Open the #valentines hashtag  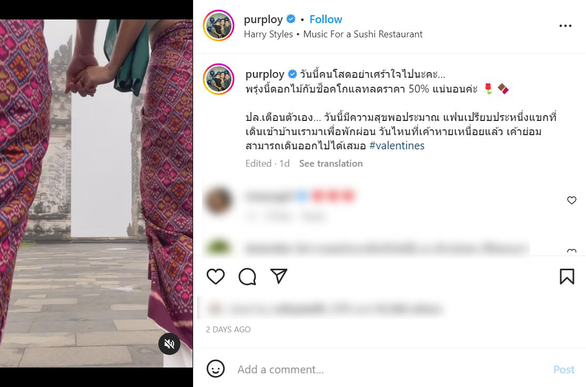pos(397,145)
